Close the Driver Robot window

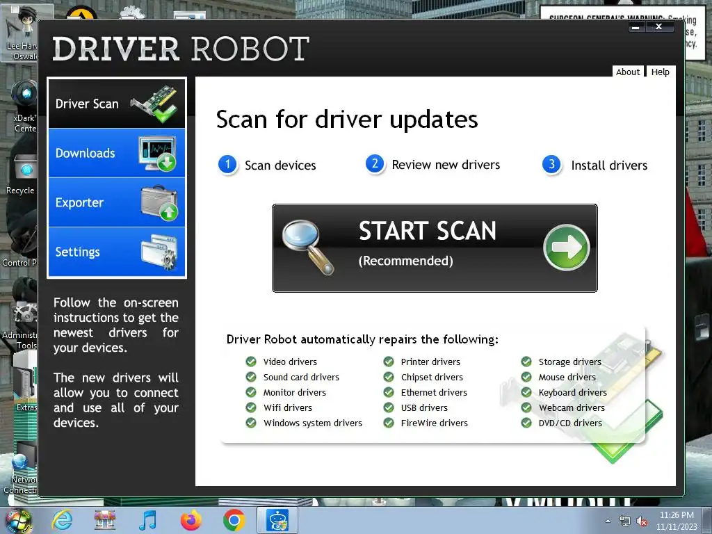click(x=658, y=27)
